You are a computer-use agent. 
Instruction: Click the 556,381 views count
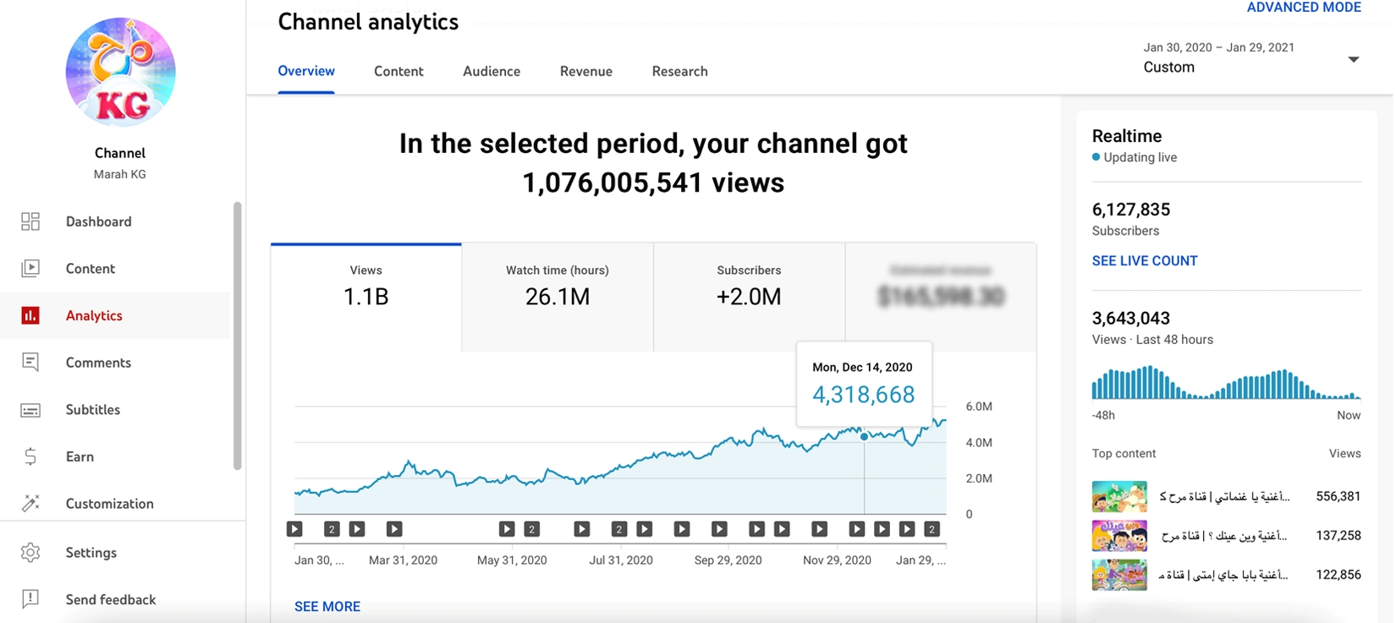click(1338, 497)
